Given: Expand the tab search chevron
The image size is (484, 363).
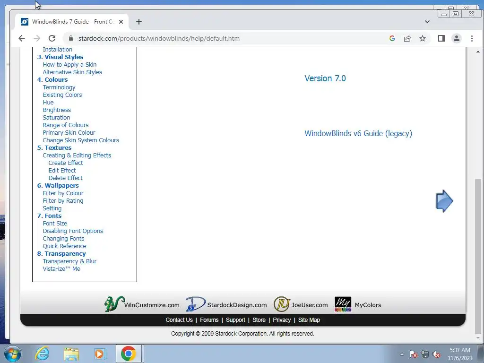Looking at the screenshot, I should pyautogui.click(x=427, y=22).
